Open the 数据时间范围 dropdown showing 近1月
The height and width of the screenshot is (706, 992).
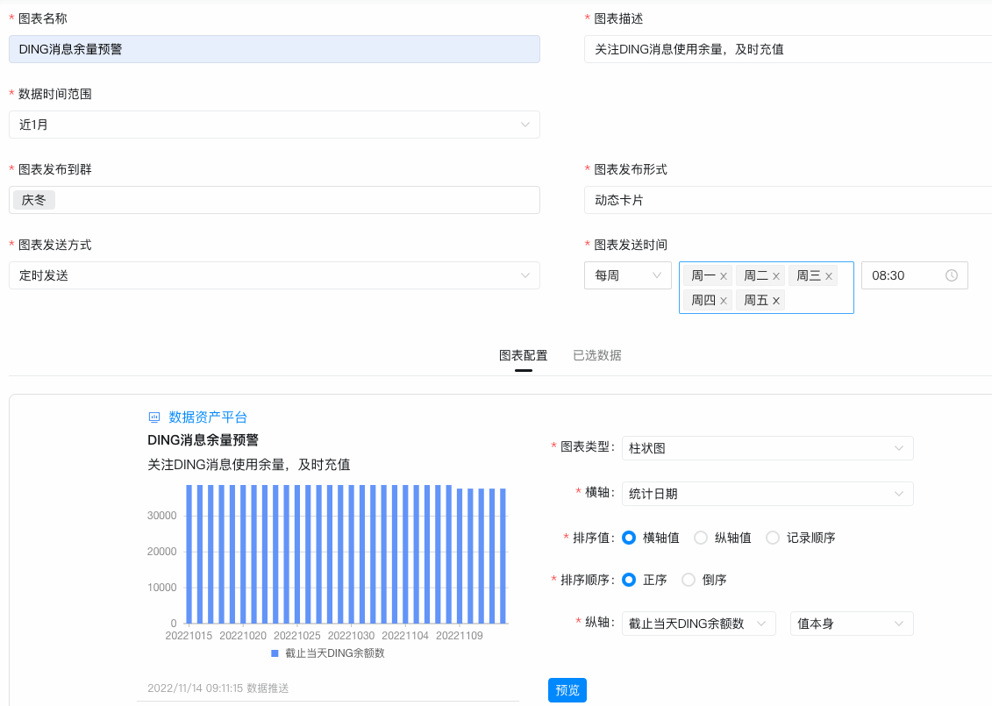(x=274, y=125)
